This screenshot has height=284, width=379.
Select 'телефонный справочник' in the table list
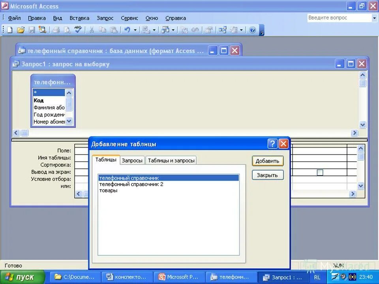[x=169, y=178]
